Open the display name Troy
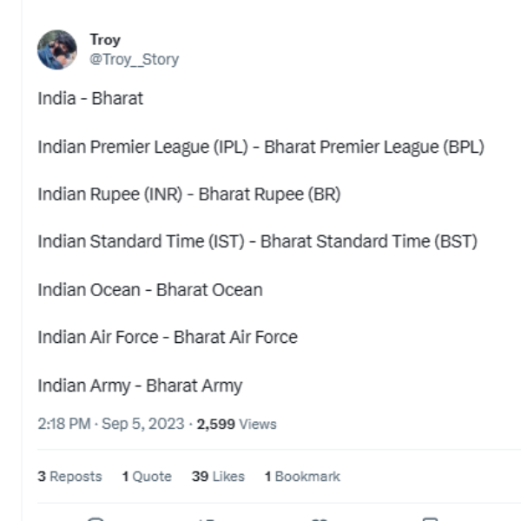The height and width of the screenshot is (521, 521). [105, 40]
